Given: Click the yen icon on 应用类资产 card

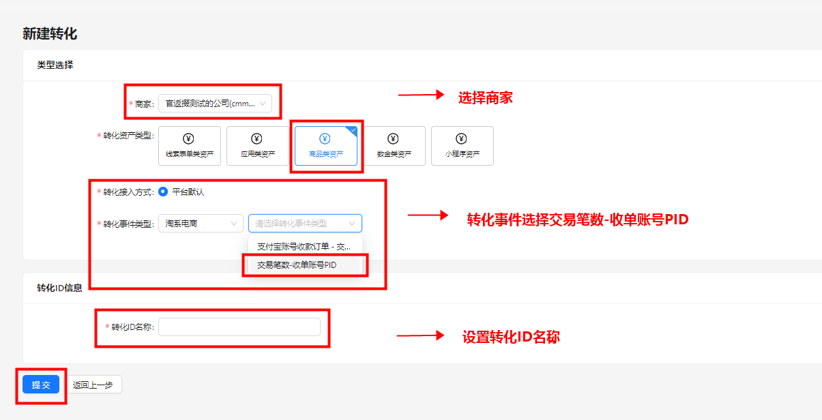Looking at the screenshot, I should tap(257, 139).
